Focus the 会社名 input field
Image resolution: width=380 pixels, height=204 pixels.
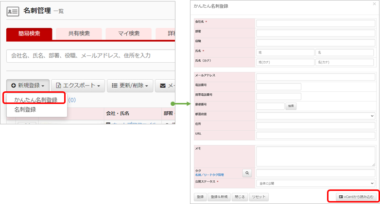click(315, 22)
